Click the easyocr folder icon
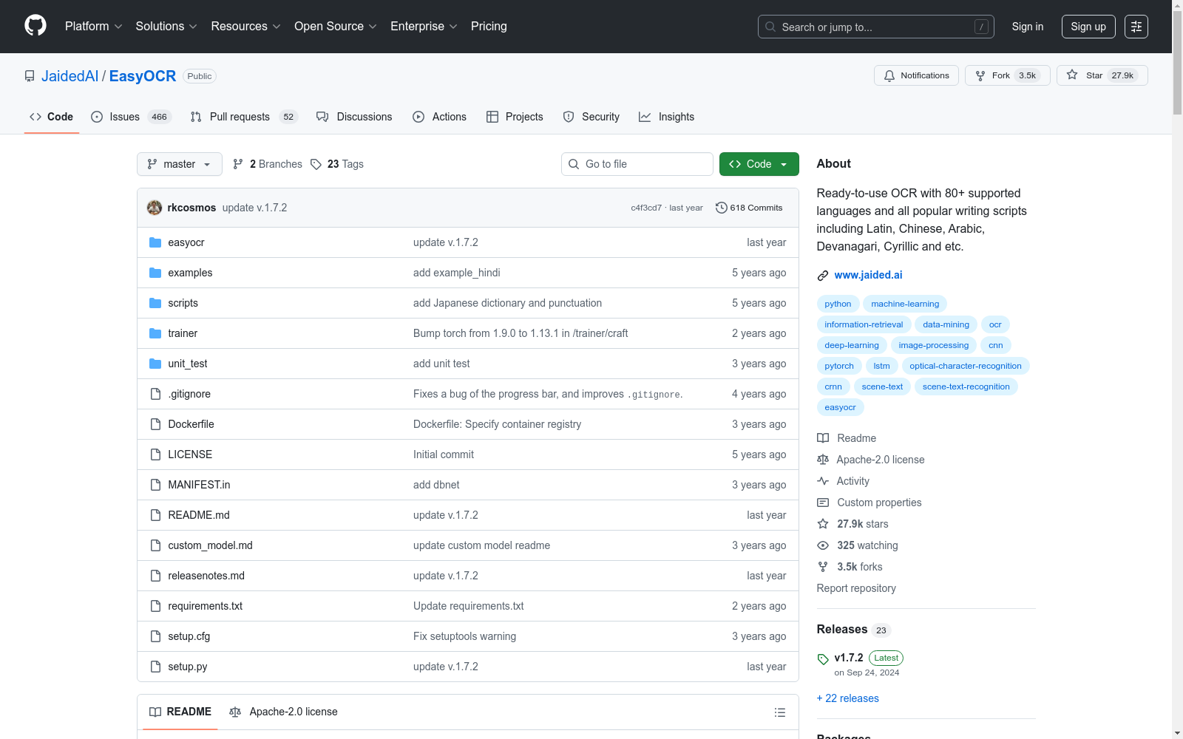The image size is (1183, 739). click(x=155, y=242)
